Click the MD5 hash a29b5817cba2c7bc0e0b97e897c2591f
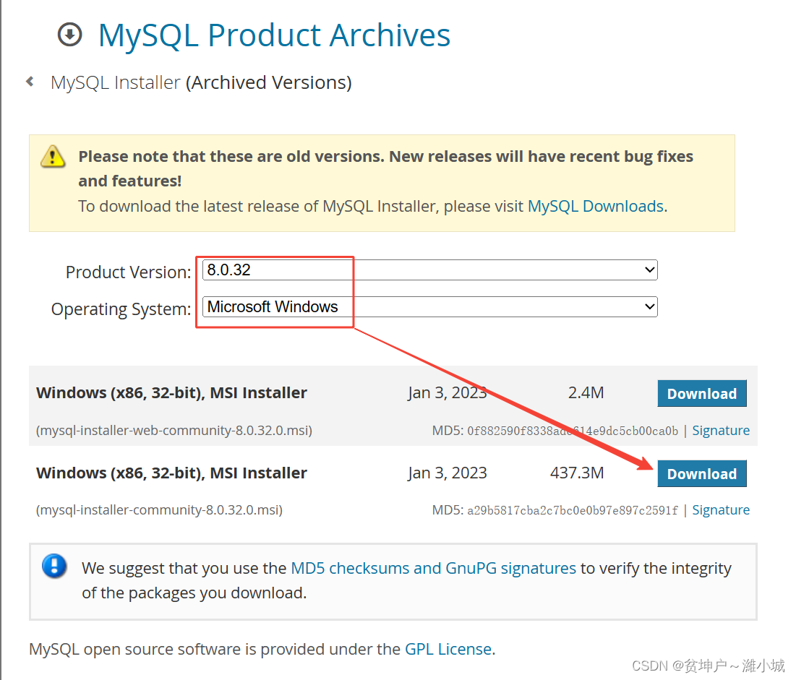Image resolution: width=796 pixels, height=680 pixels. (572, 510)
